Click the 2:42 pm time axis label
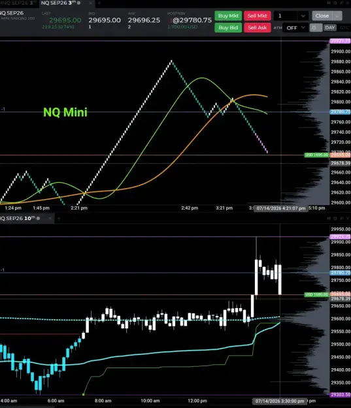 [190, 208]
